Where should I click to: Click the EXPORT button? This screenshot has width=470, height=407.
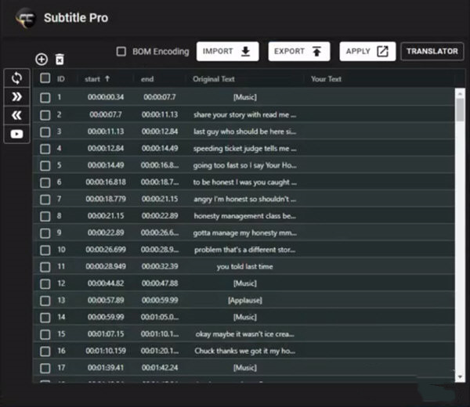click(298, 52)
